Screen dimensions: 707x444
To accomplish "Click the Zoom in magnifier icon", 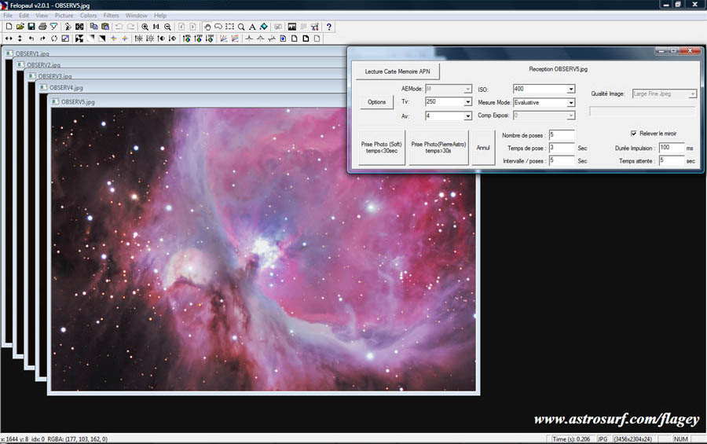I will tap(145, 27).
